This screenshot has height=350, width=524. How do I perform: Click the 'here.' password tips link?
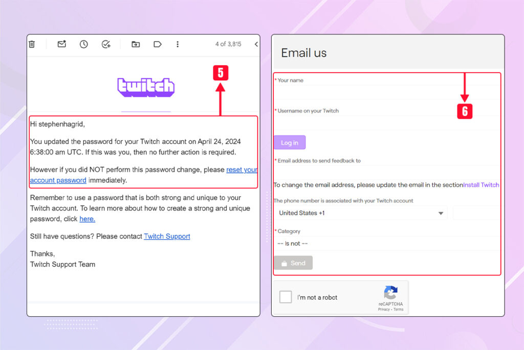pos(87,219)
